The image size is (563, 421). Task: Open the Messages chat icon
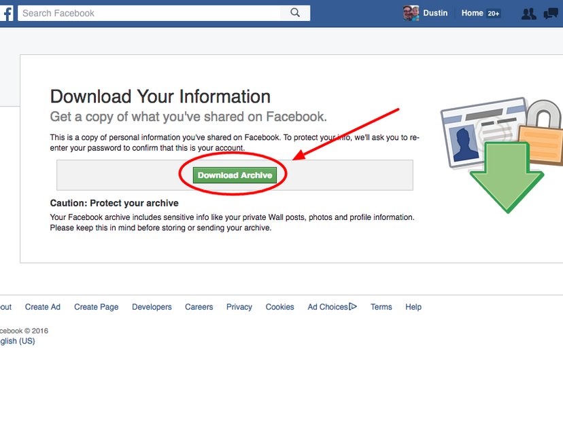click(x=550, y=14)
